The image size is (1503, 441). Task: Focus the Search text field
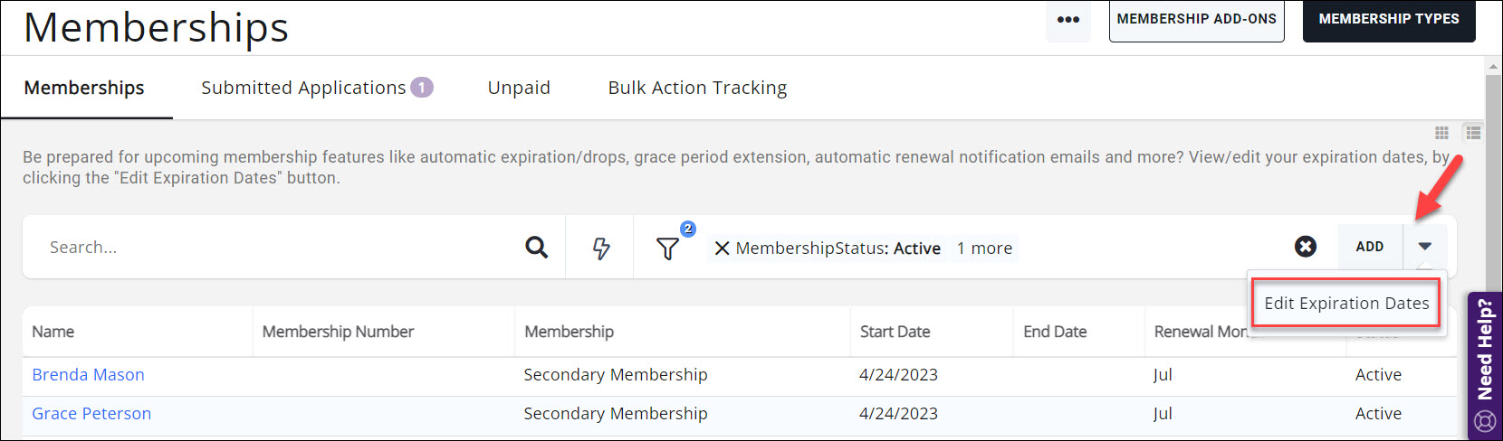272,248
